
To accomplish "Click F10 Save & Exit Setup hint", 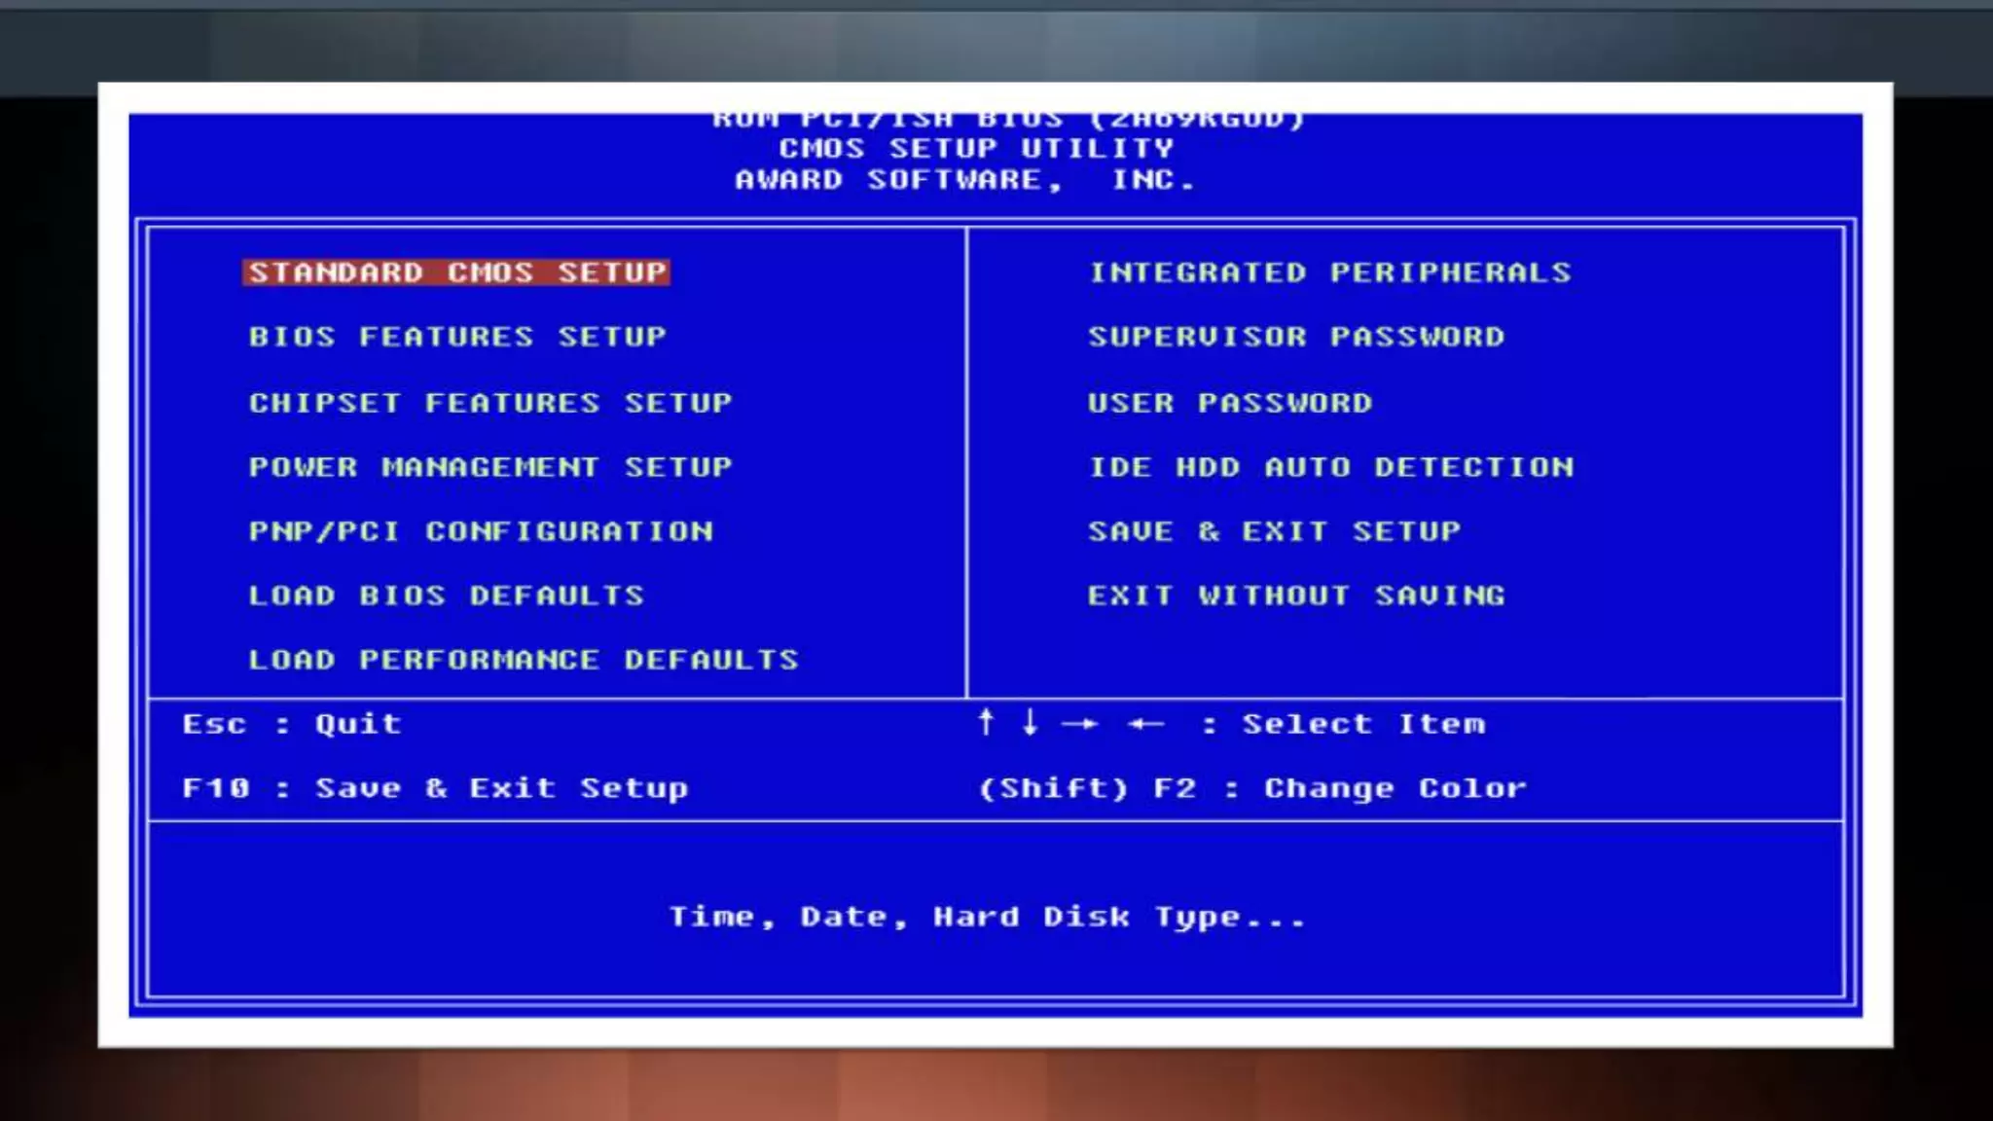I will click(435, 788).
